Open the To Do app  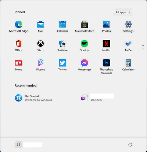[x=128, y=46]
